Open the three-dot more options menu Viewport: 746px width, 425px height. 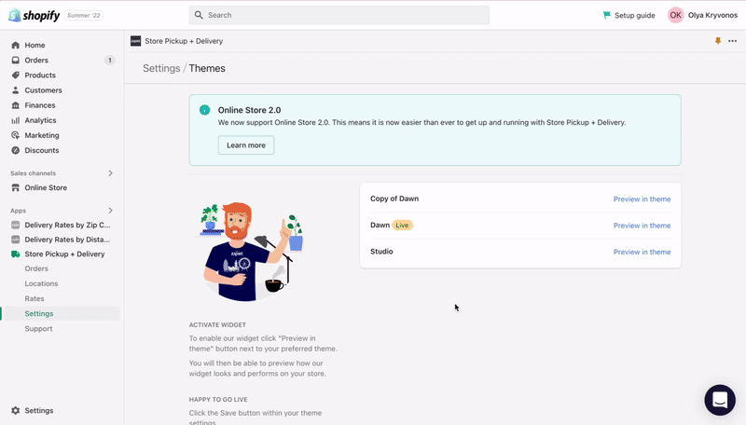click(733, 41)
